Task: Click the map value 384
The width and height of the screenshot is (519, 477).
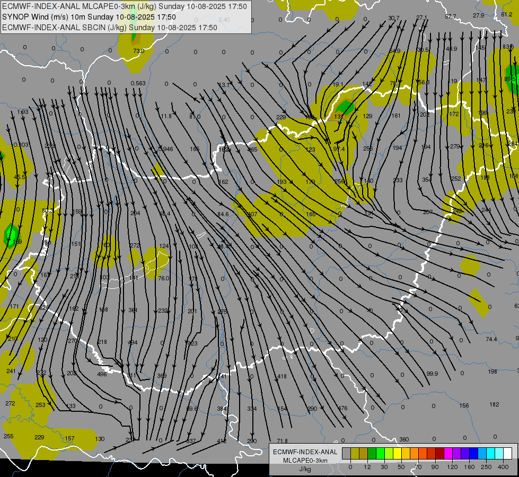Action: (x=222, y=409)
